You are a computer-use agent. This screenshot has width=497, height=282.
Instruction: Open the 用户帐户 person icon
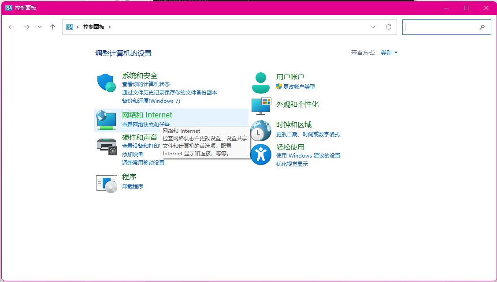(x=261, y=83)
